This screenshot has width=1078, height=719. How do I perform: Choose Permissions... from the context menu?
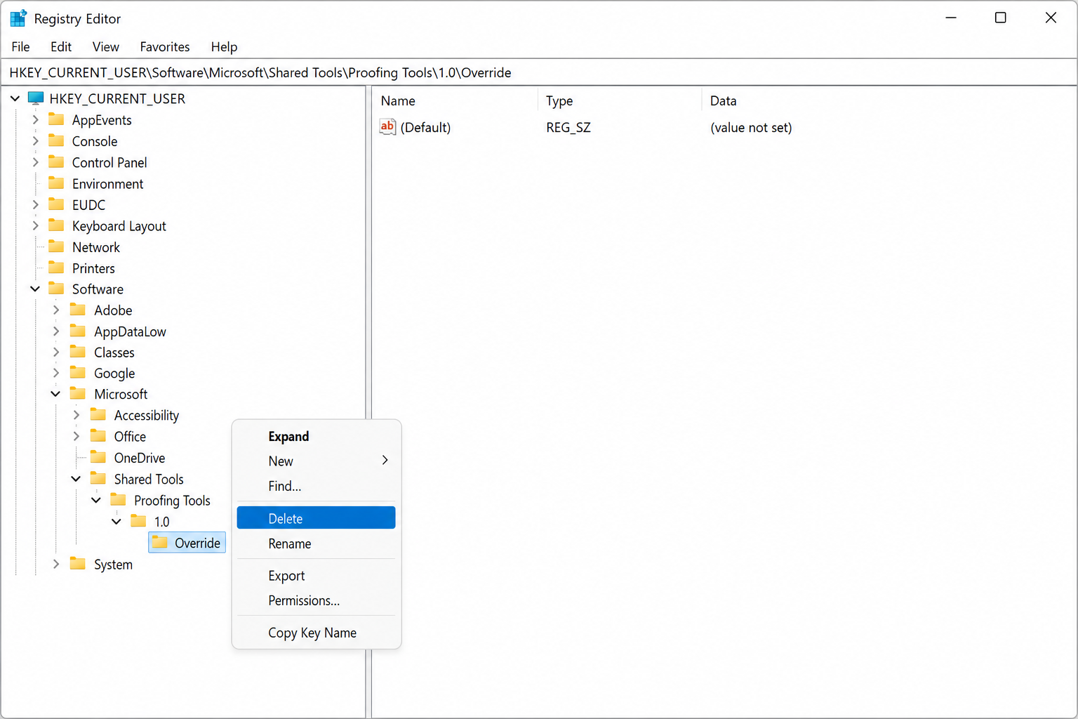tap(317, 600)
